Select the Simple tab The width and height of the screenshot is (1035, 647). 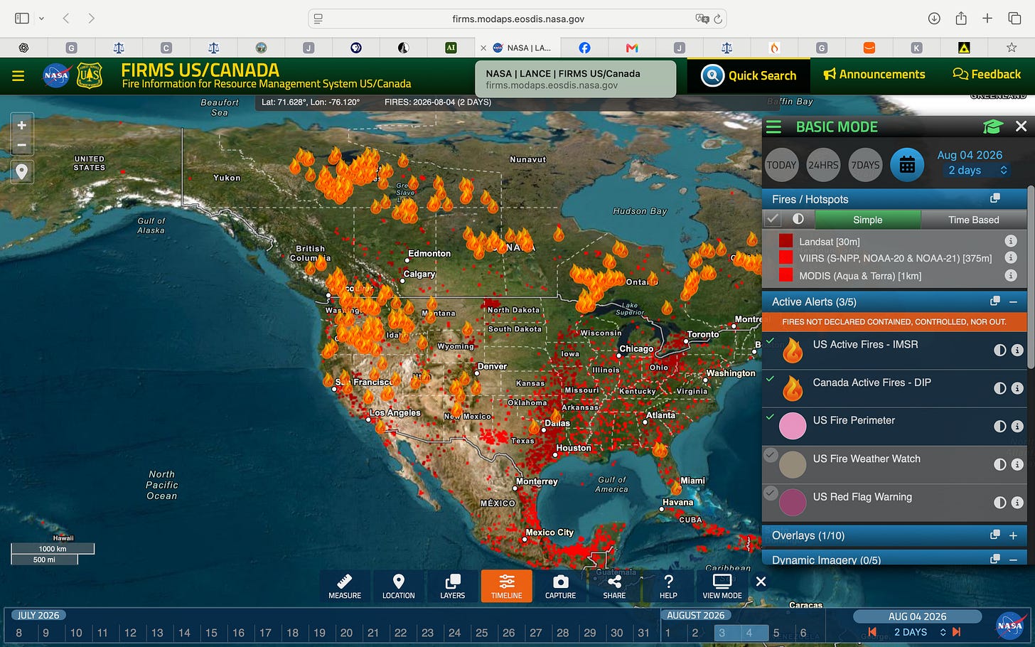(867, 220)
